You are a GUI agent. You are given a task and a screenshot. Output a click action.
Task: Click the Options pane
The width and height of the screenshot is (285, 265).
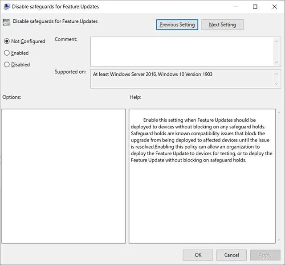click(x=63, y=176)
